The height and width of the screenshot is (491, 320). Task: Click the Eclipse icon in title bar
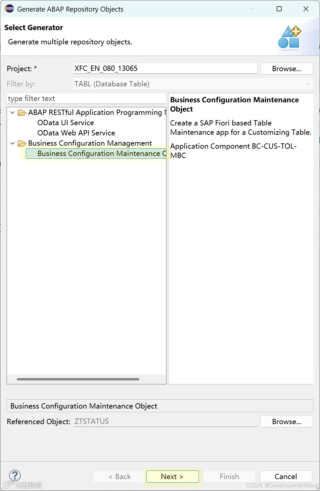(x=9, y=9)
